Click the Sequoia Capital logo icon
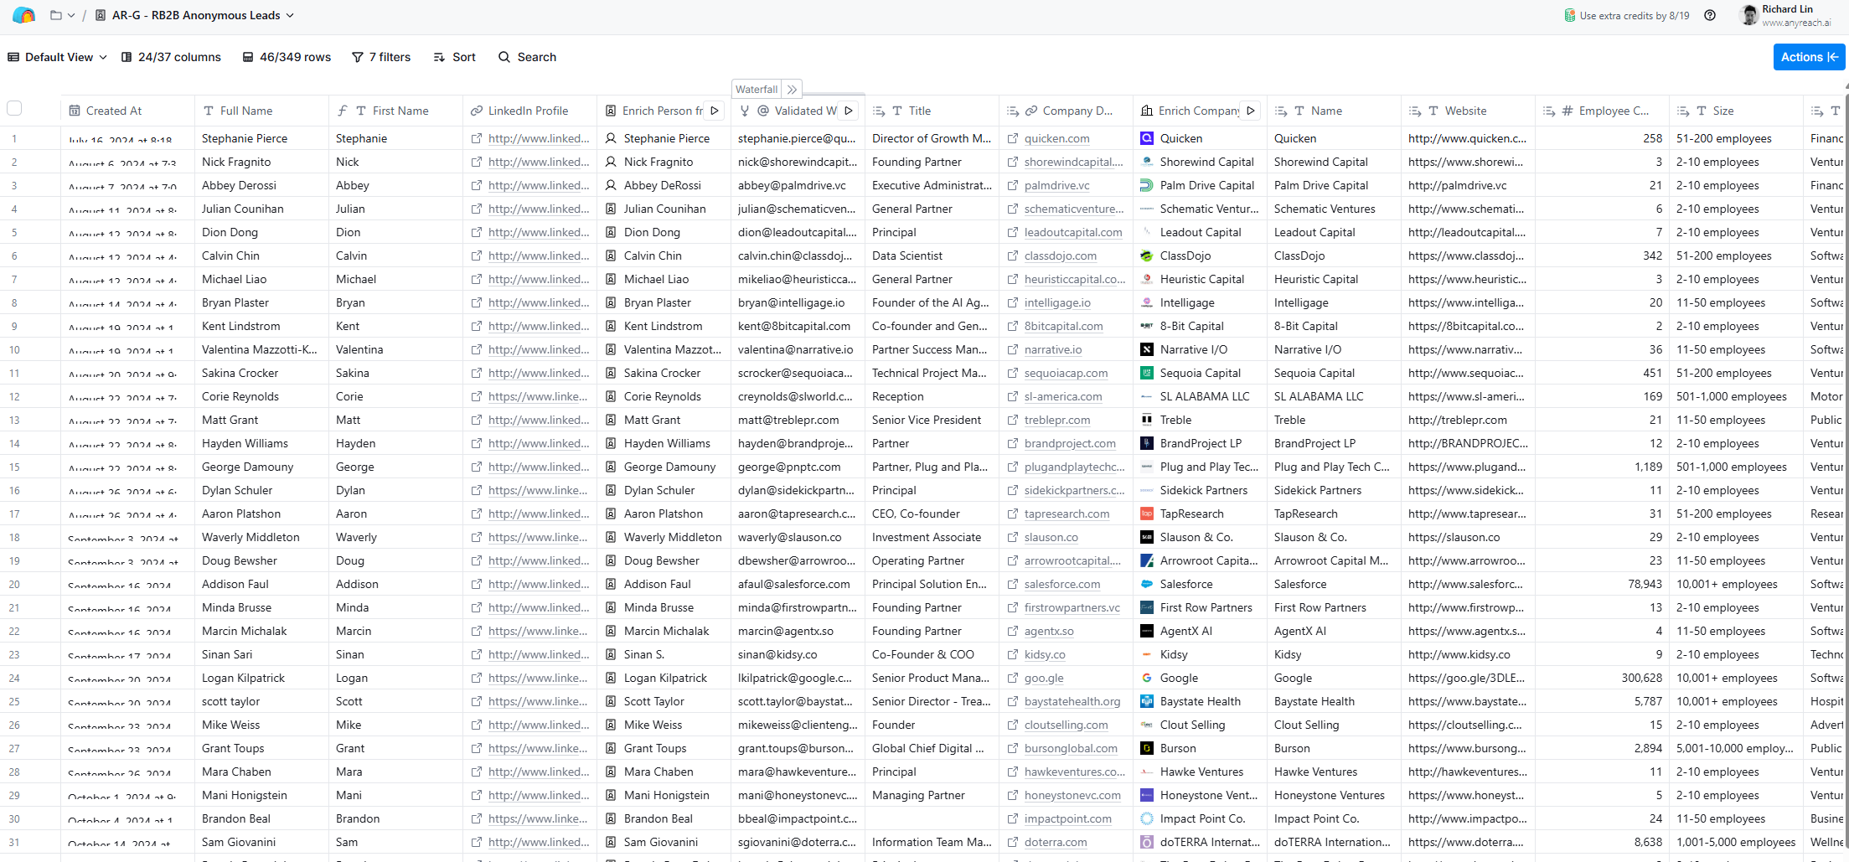 1147,373
